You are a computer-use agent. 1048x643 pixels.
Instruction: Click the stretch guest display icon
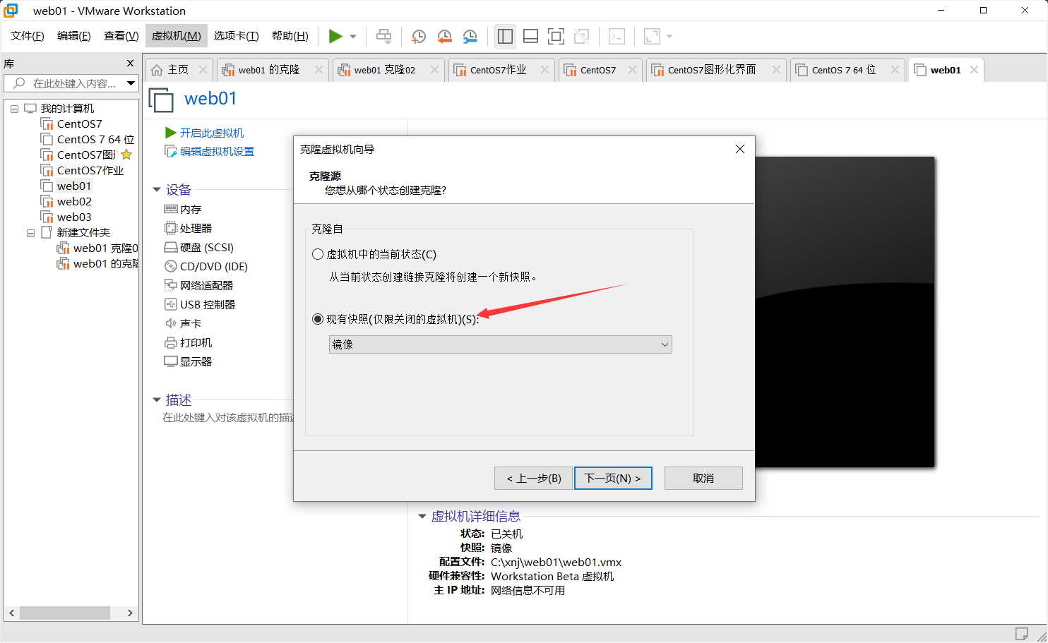click(652, 36)
